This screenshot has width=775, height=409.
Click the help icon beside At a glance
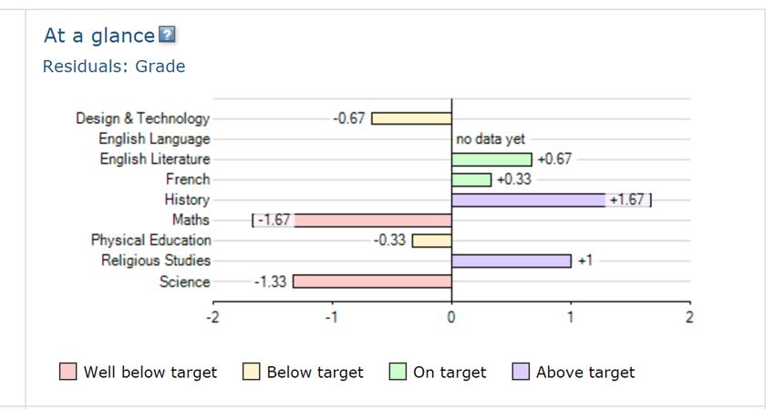[x=167, y=35]
